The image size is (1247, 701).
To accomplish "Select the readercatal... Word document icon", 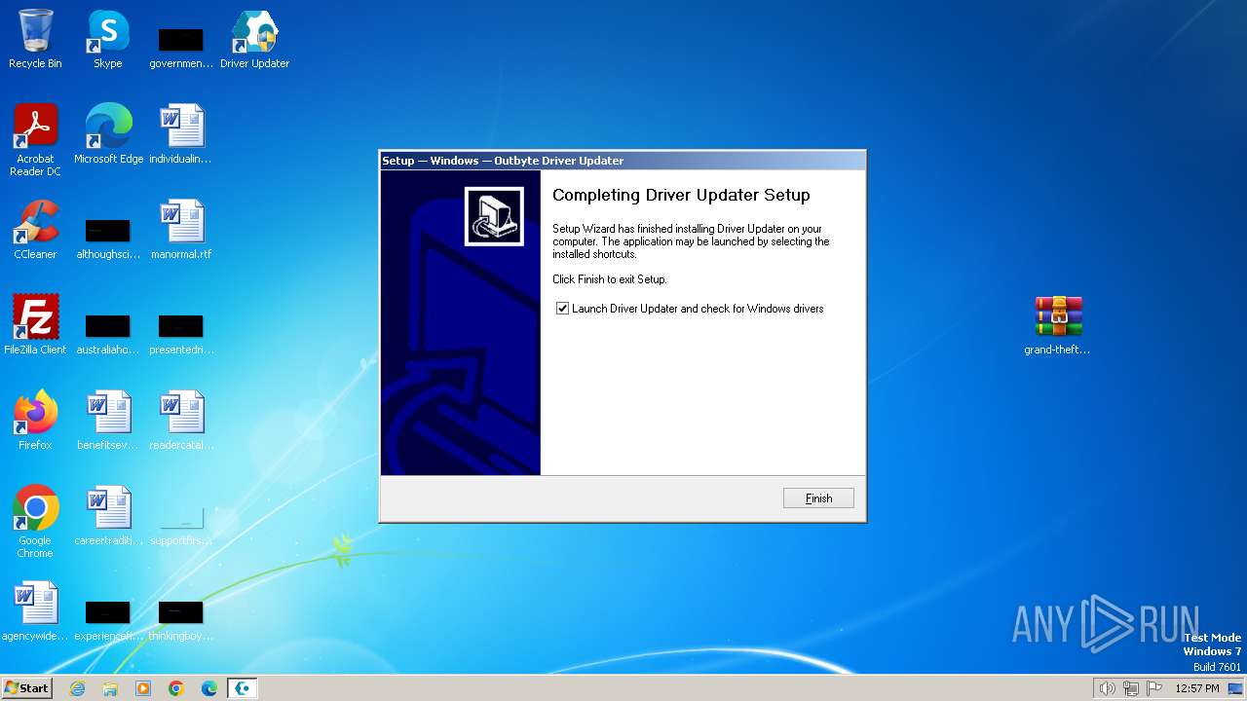I will click(181, 421).
